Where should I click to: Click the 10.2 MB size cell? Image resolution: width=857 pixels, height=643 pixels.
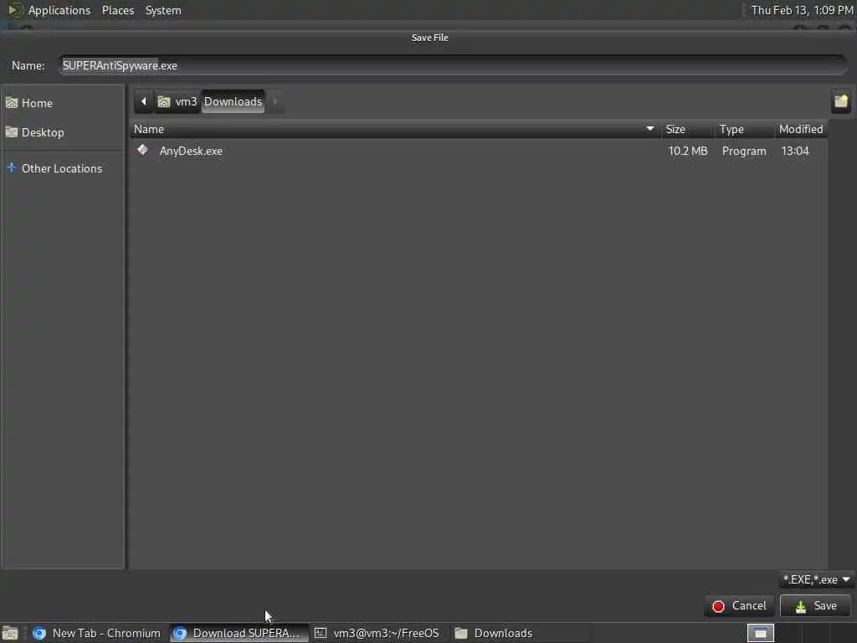tap(688, 151)
